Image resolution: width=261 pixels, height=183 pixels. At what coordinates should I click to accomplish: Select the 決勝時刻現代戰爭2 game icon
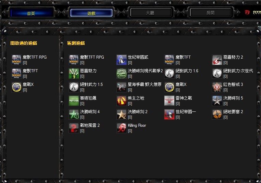coord(121,73)
